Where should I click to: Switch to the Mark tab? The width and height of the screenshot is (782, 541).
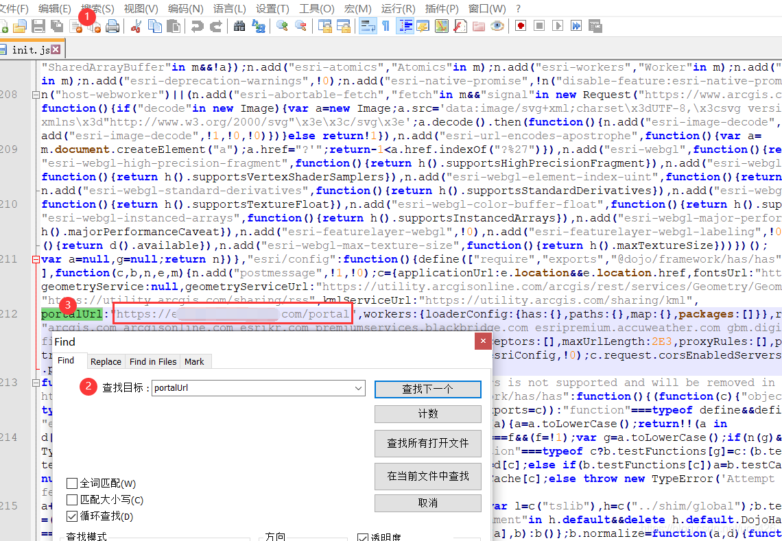195,361
